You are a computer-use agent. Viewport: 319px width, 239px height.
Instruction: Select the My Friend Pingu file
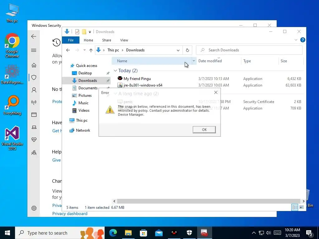[137, 79]
